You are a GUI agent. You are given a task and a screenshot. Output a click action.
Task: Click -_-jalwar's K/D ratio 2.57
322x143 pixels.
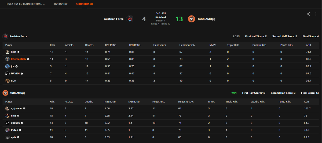coord(131,109)
